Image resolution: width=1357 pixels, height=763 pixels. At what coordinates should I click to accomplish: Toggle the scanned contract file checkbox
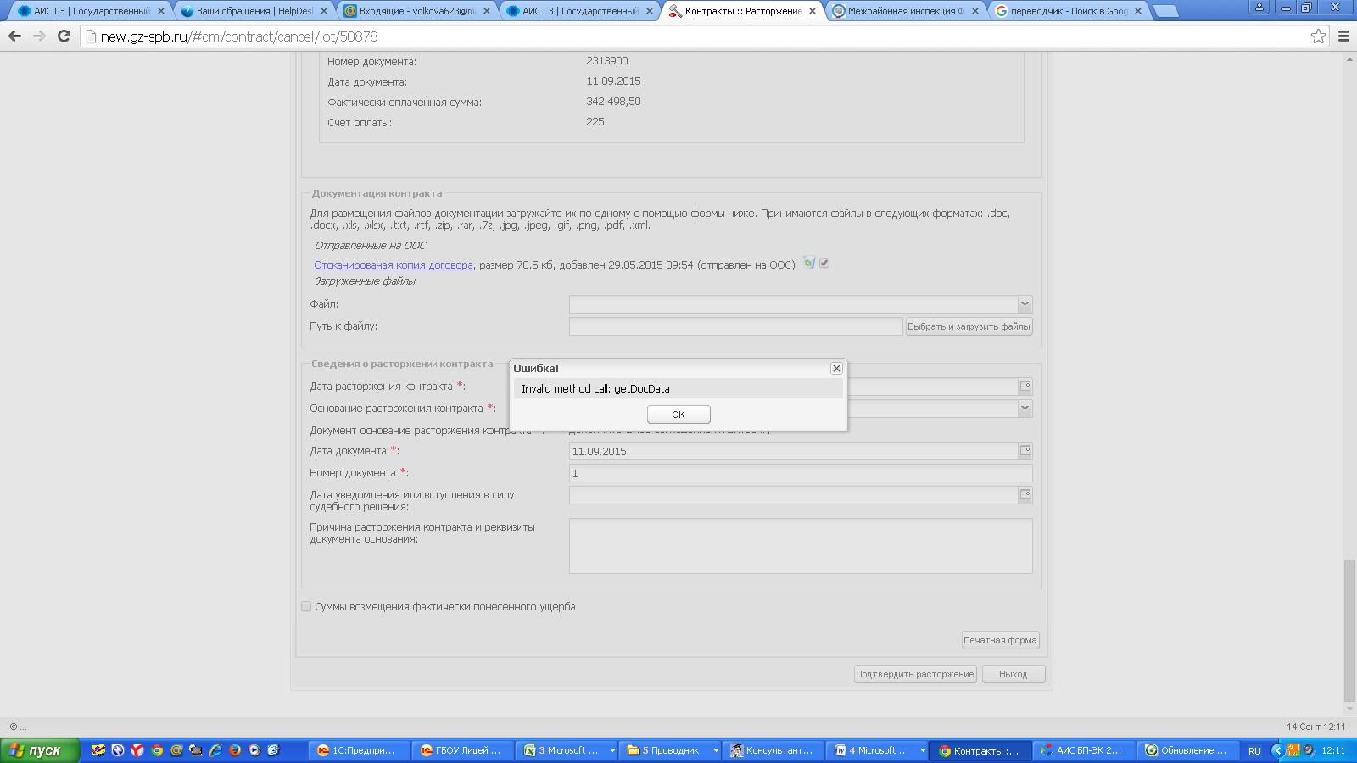(x=824, y=264)
